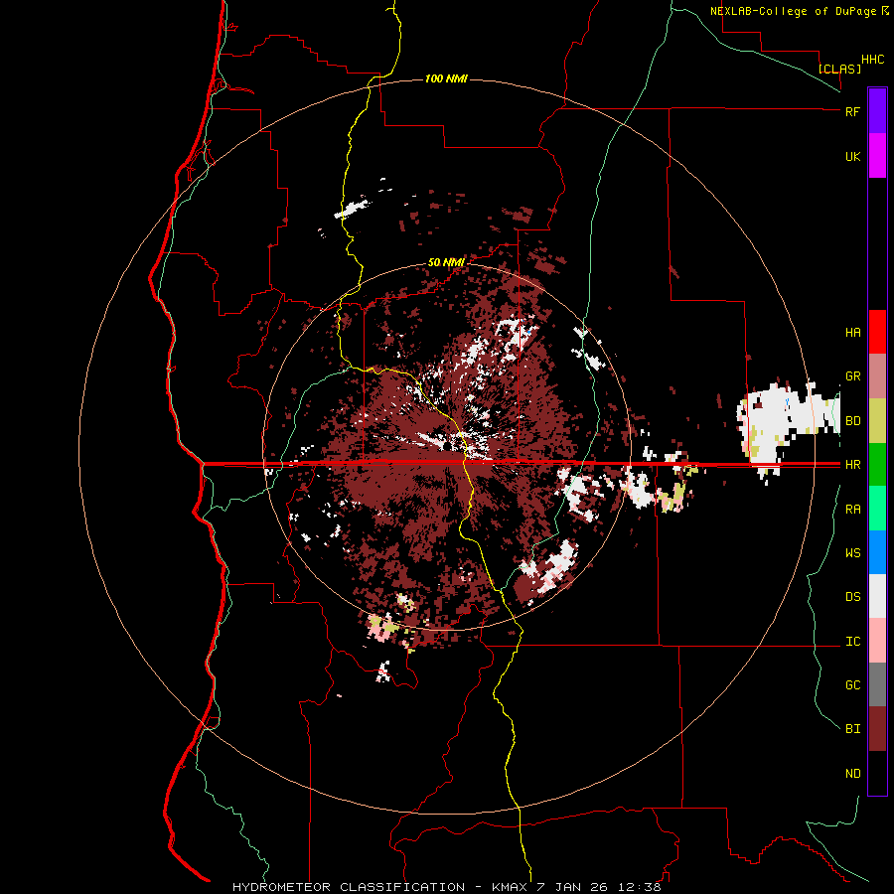The width and height of the screenshot is (894, 894).
Task: Click the IC legend label
Action: (x=852, y=642)
